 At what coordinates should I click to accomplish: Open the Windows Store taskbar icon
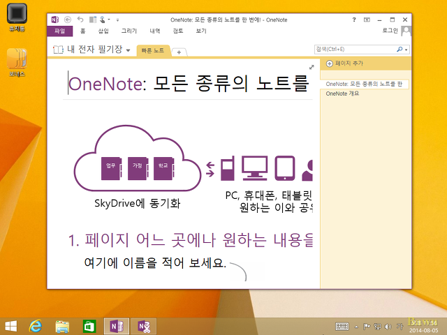click(x=89, y=327)
